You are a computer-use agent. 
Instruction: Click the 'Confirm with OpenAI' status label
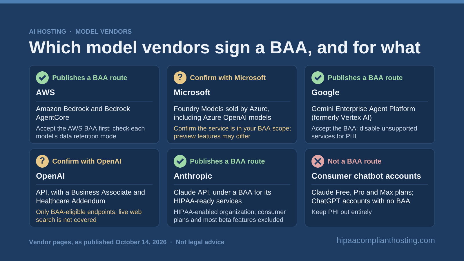pos(87,161)
